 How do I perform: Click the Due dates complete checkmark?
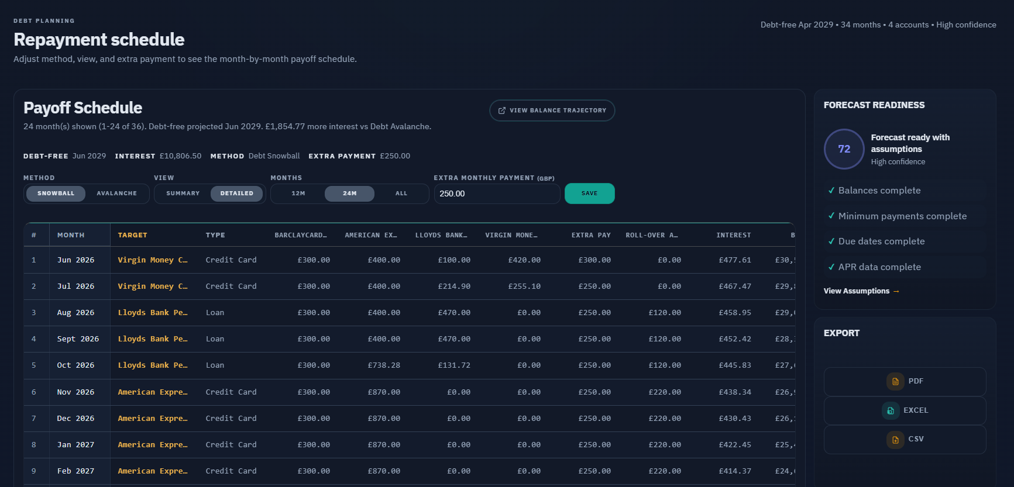click(x=831, y=241)
